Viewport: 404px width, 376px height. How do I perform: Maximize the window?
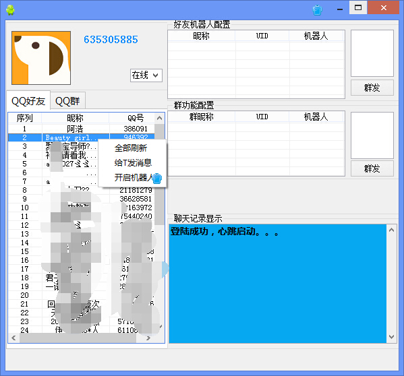(x=358, y=7)
